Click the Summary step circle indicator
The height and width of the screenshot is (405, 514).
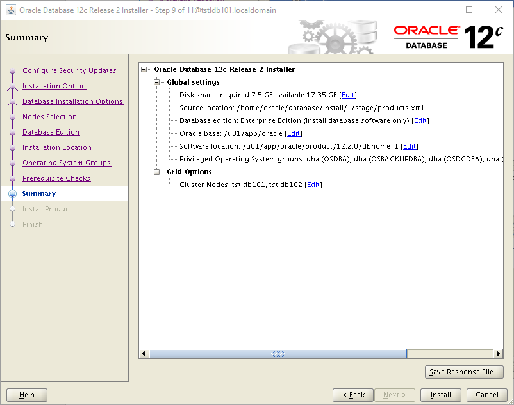click(12, 194)
